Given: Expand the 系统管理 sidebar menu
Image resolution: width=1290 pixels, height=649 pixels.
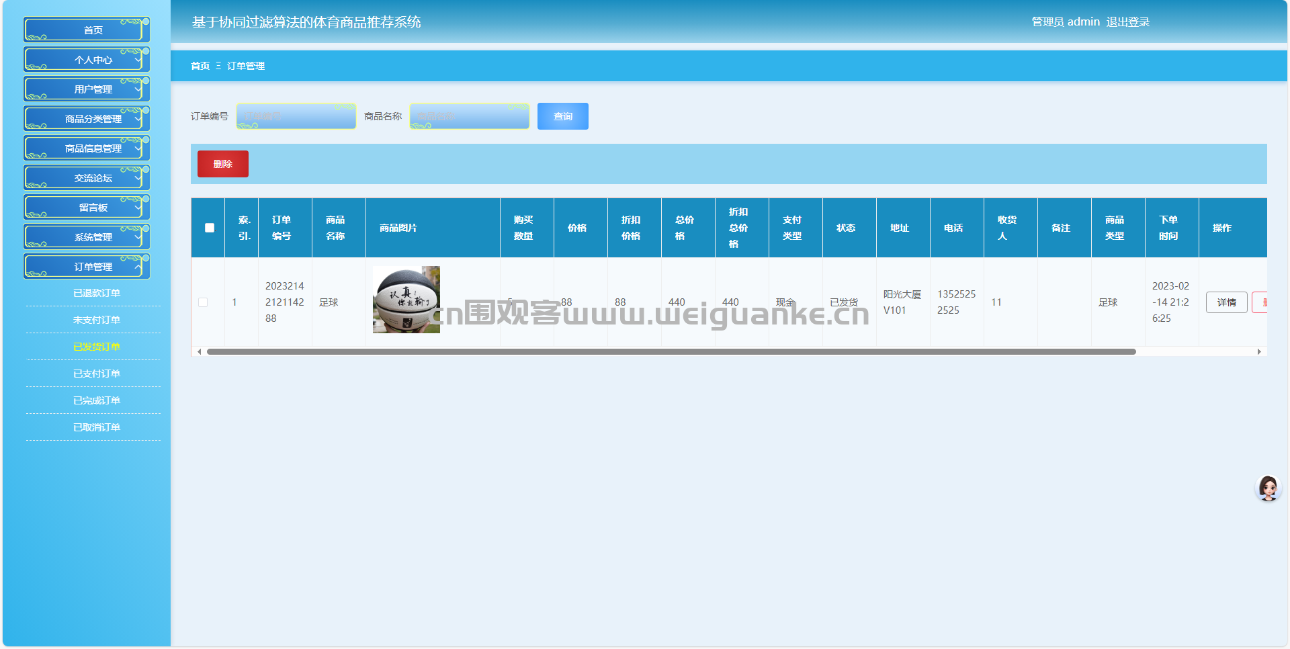Looking at the screenshot, I should 87,237.
